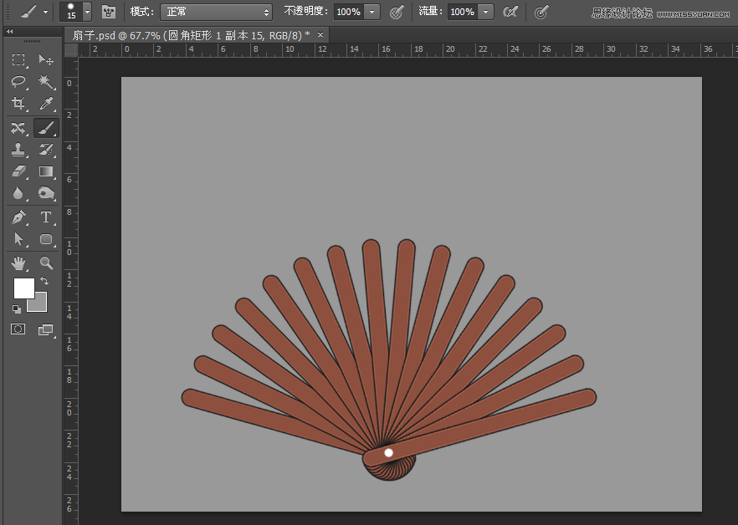Toggle Quick Mask mode
The width and height of the screenshot is (738, 525).
18,329
